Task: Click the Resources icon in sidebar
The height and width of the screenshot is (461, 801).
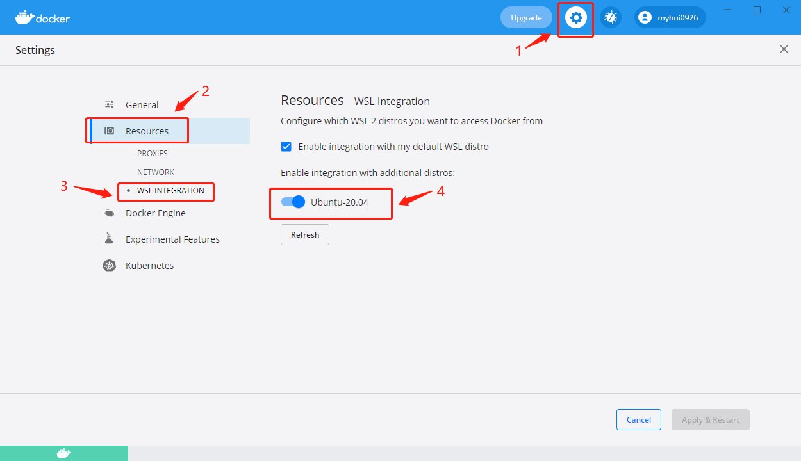Action: pos(110,131)
